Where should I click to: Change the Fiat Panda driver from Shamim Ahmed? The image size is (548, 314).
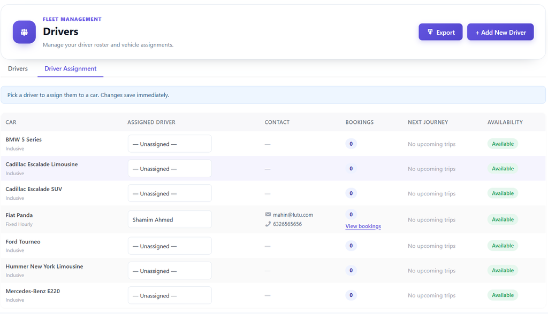(x=170, y=219)
